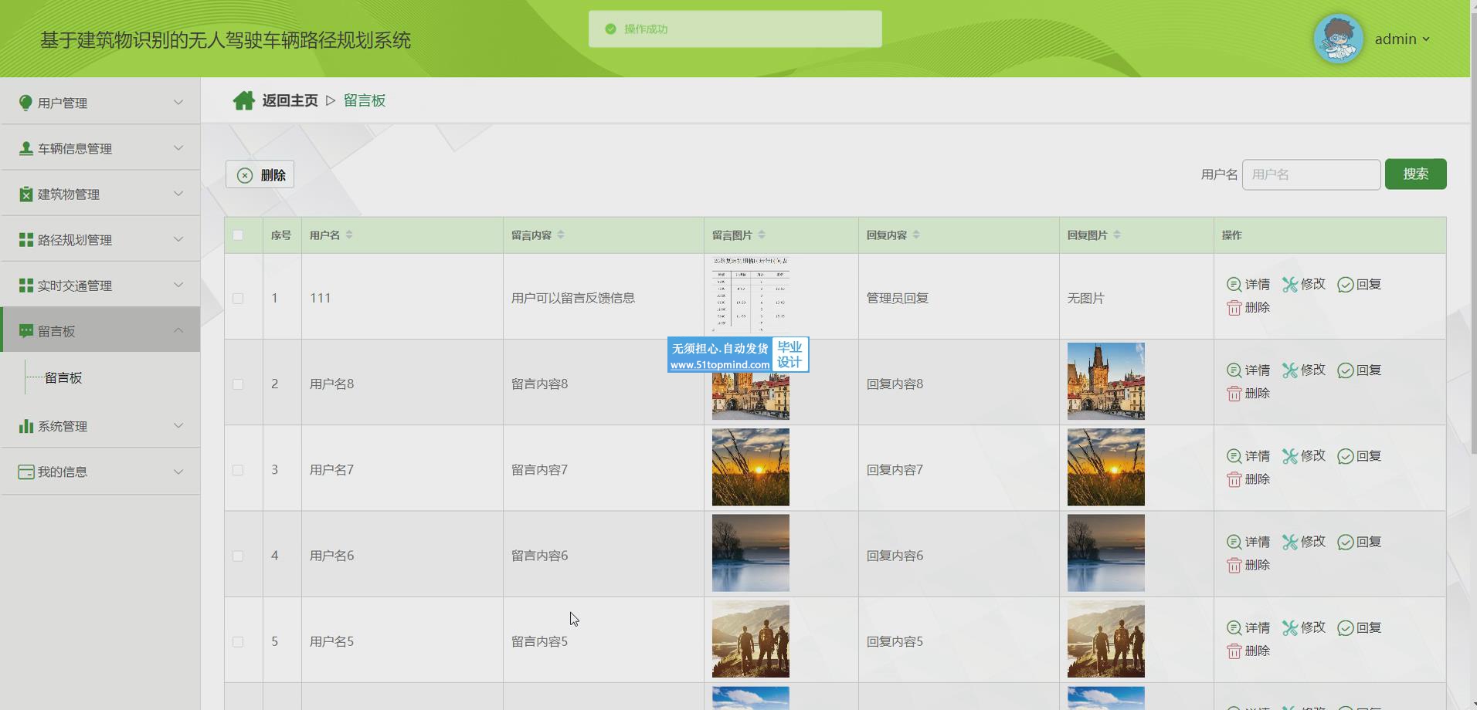The image size is (1477, 710).
Task: Delete the 用户名8 row via trash
Action: [1248, 393]
